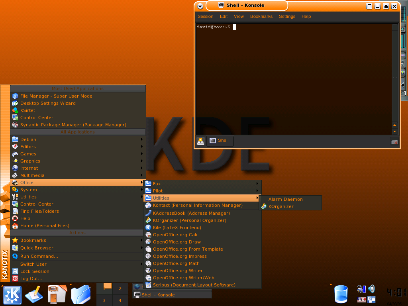
Task: Open Help menu in Konsole
Action: (x=306, y=16)
